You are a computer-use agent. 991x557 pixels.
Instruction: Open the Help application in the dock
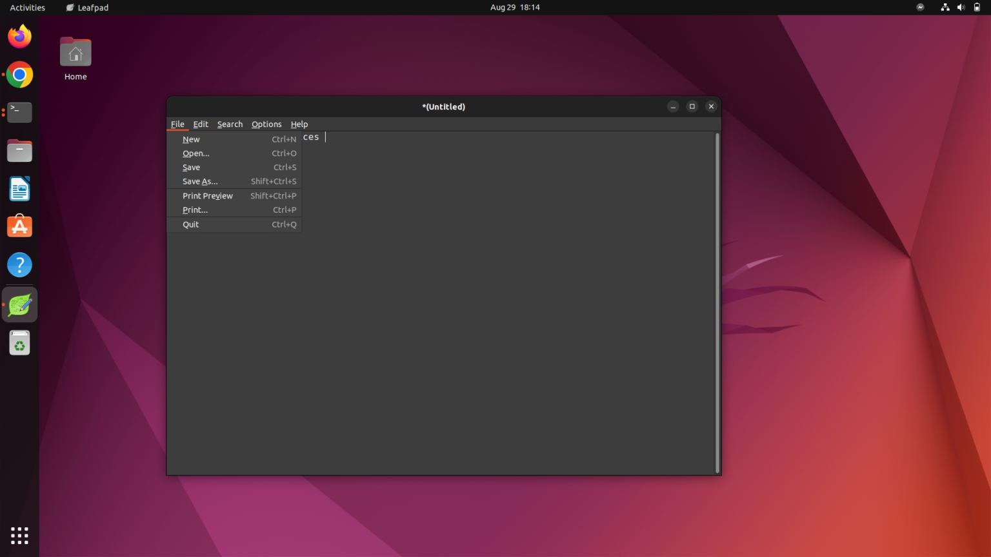[19, 264]
